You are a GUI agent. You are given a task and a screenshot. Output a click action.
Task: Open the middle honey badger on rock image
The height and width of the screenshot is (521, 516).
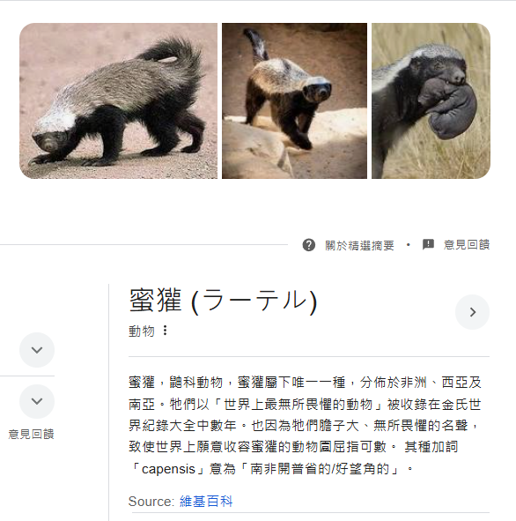(x=294, y=101)
